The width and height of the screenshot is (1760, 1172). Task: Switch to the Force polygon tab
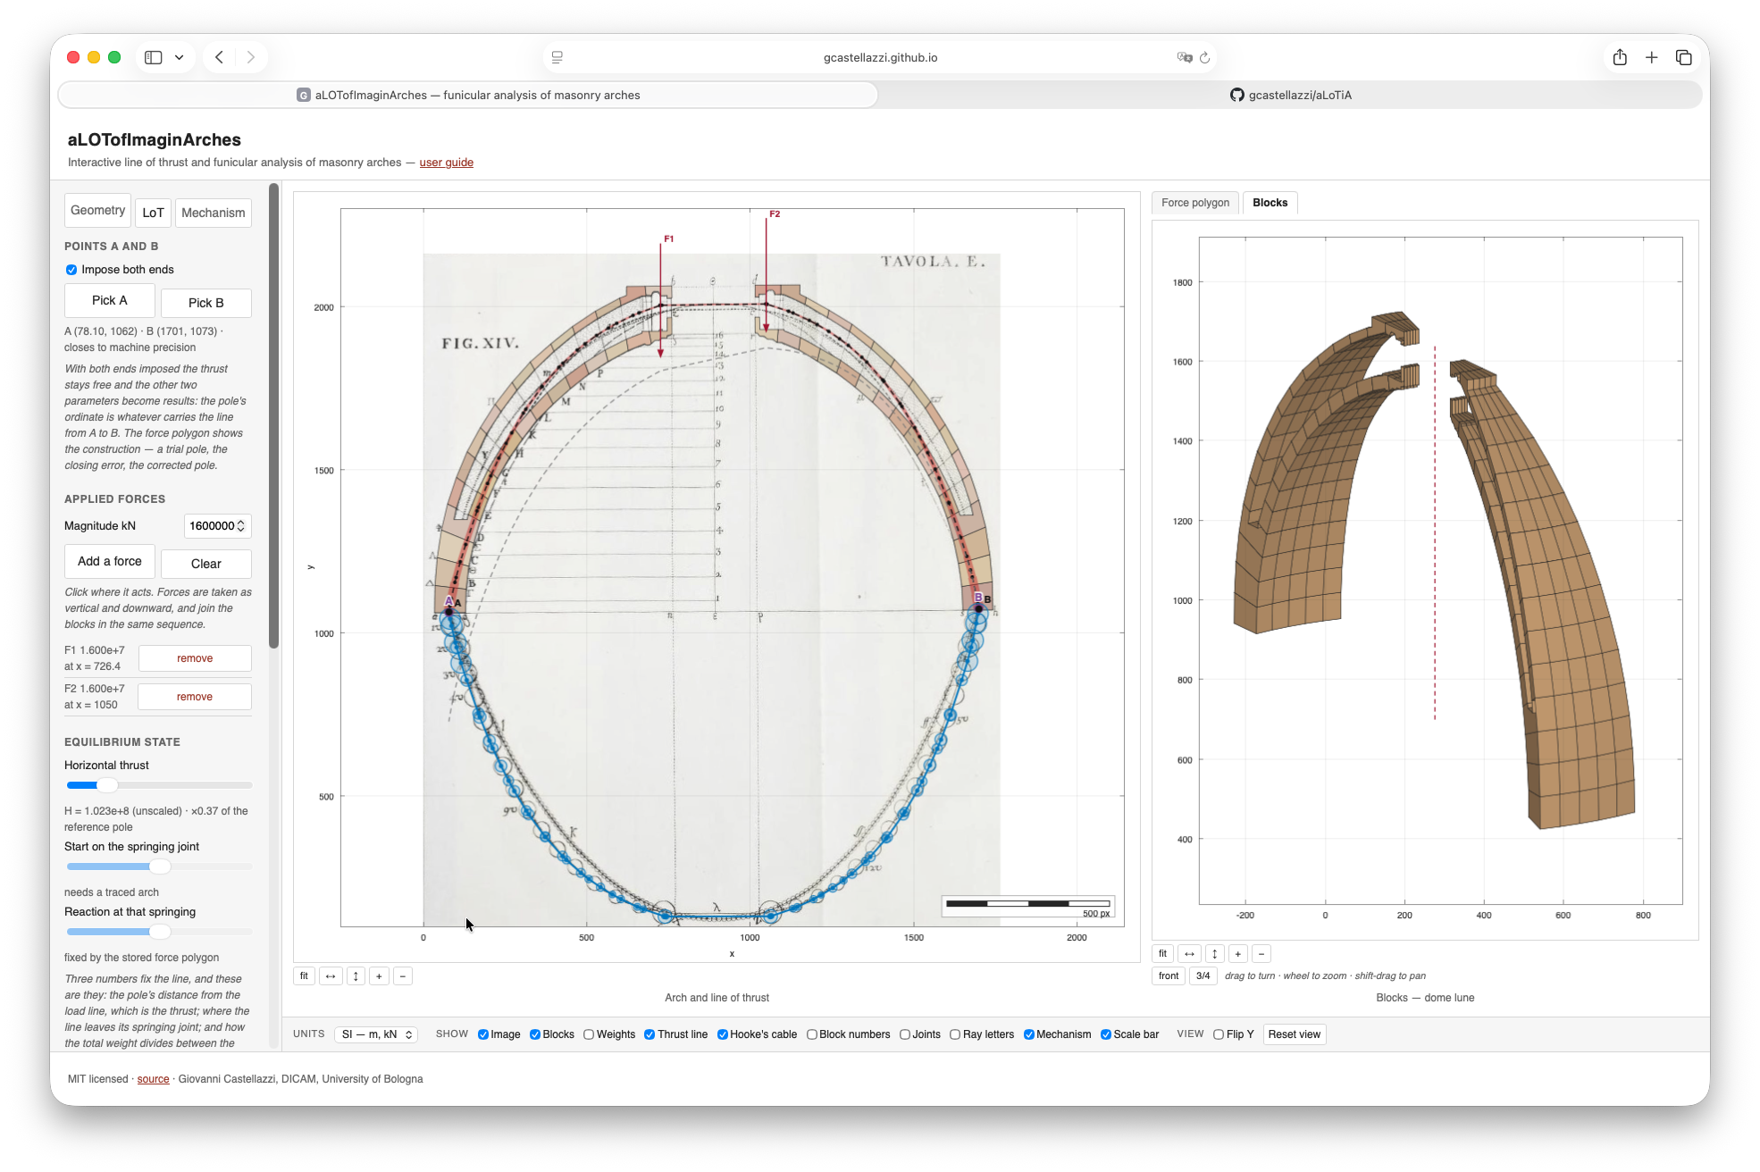[1195, 203]
